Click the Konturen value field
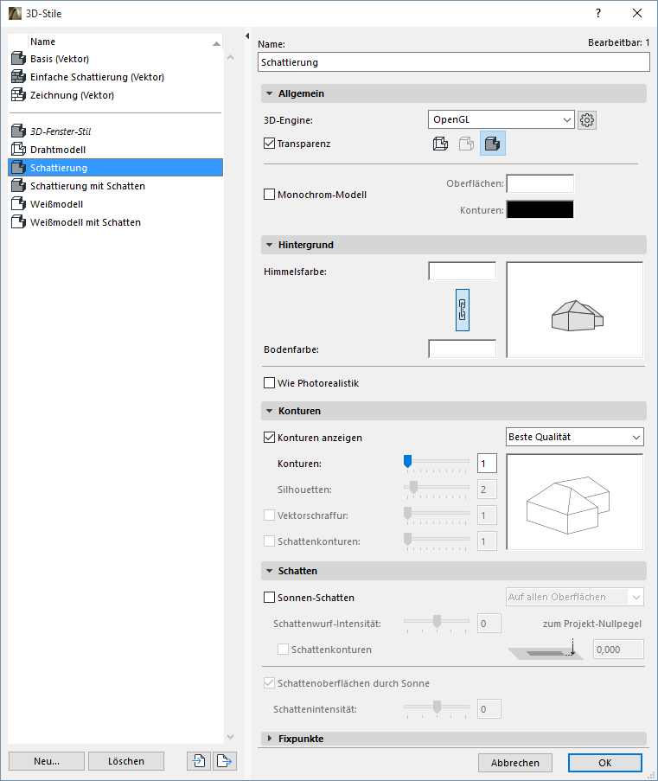 [x=487, y=464]
